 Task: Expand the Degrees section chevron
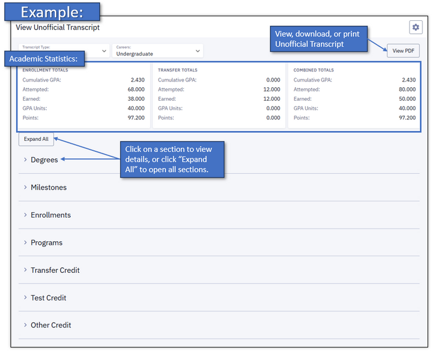coord(25,160)
